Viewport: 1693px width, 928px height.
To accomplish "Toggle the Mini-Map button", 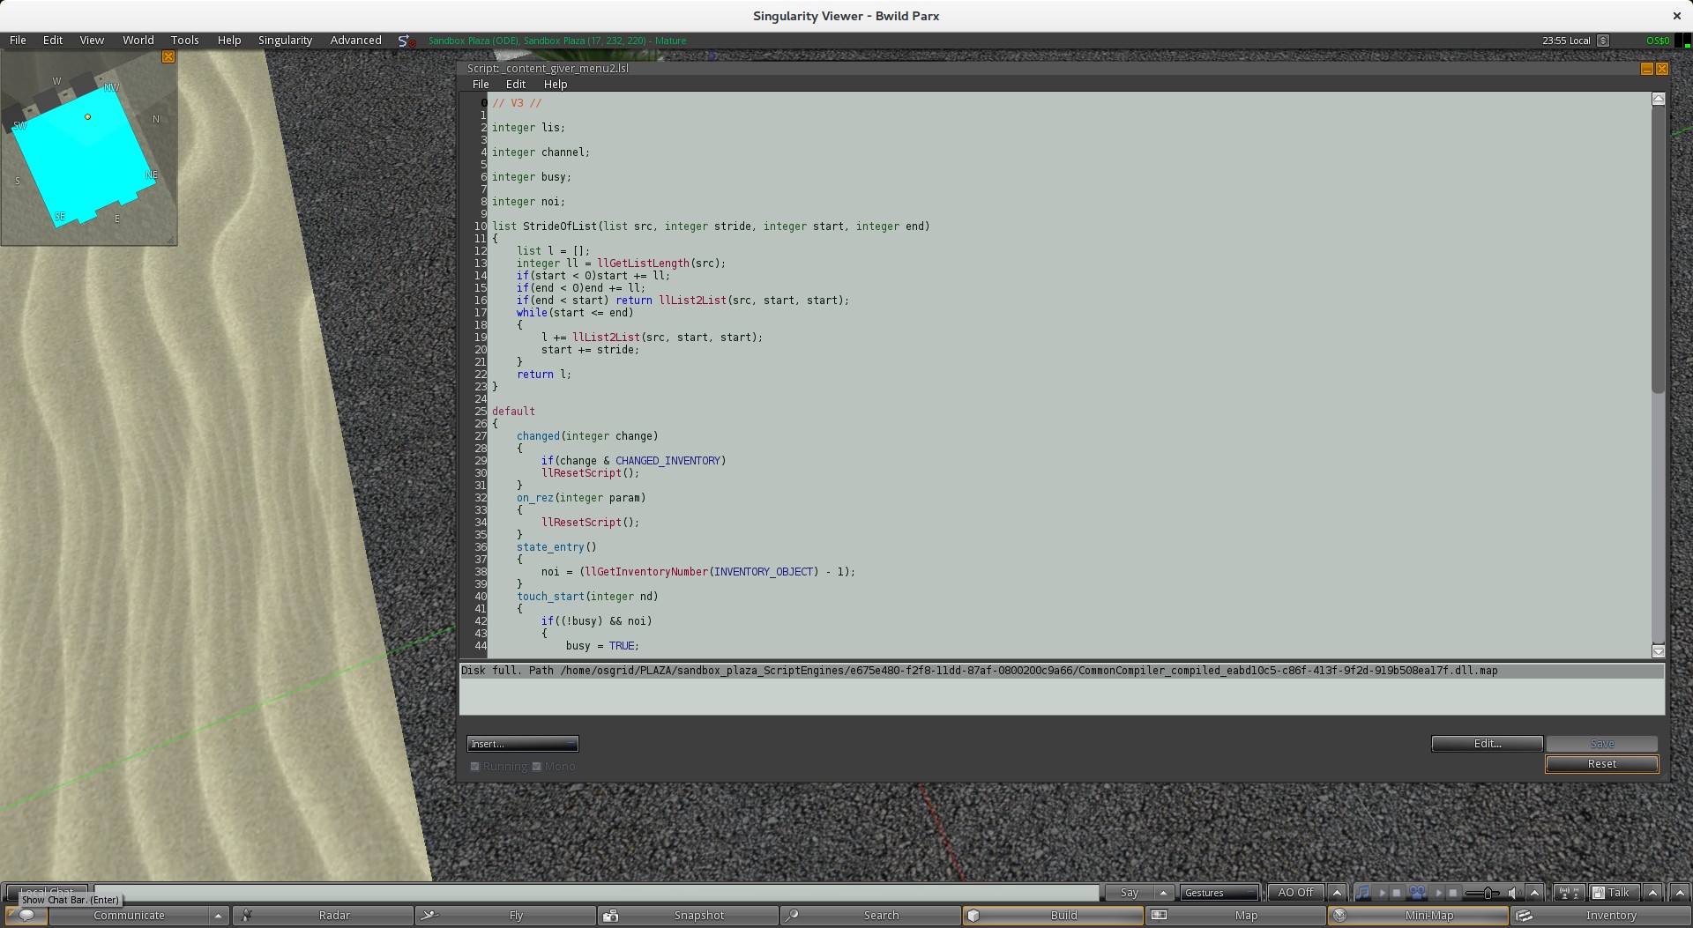I will (x=1419, y=916).
